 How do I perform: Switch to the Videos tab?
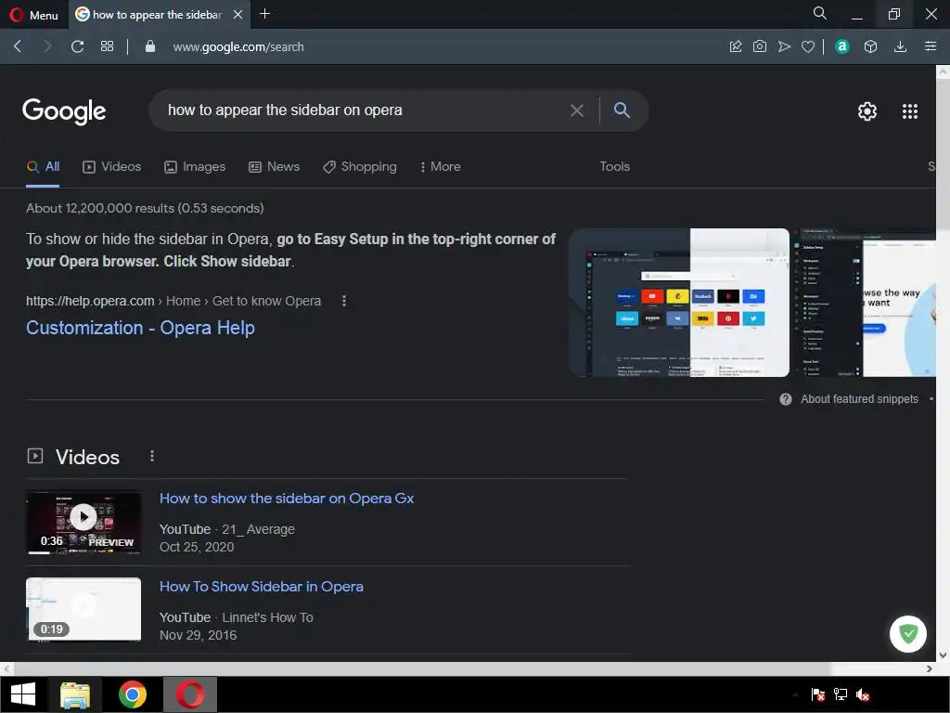pyautogui.click(x=111, y=167)
